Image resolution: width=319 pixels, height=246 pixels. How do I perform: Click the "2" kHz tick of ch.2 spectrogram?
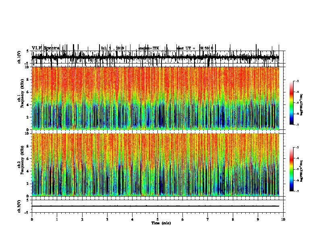[x=28, y=184]
